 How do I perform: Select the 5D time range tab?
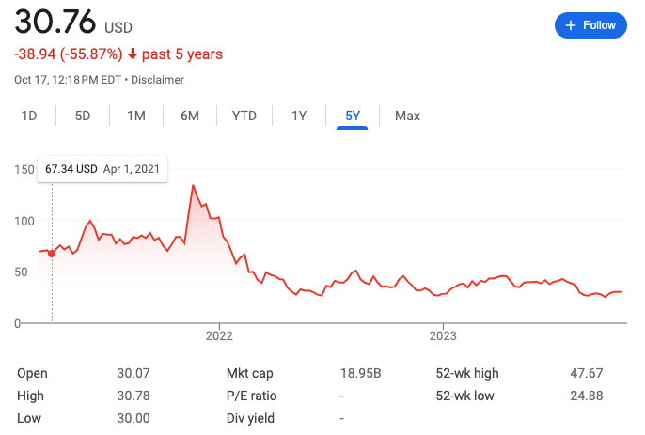(83, 116)
